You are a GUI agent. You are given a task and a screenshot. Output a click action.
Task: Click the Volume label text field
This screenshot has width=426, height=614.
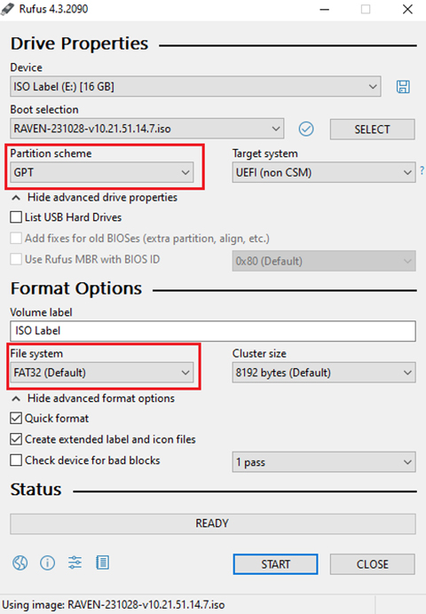(x=213, y=331)
